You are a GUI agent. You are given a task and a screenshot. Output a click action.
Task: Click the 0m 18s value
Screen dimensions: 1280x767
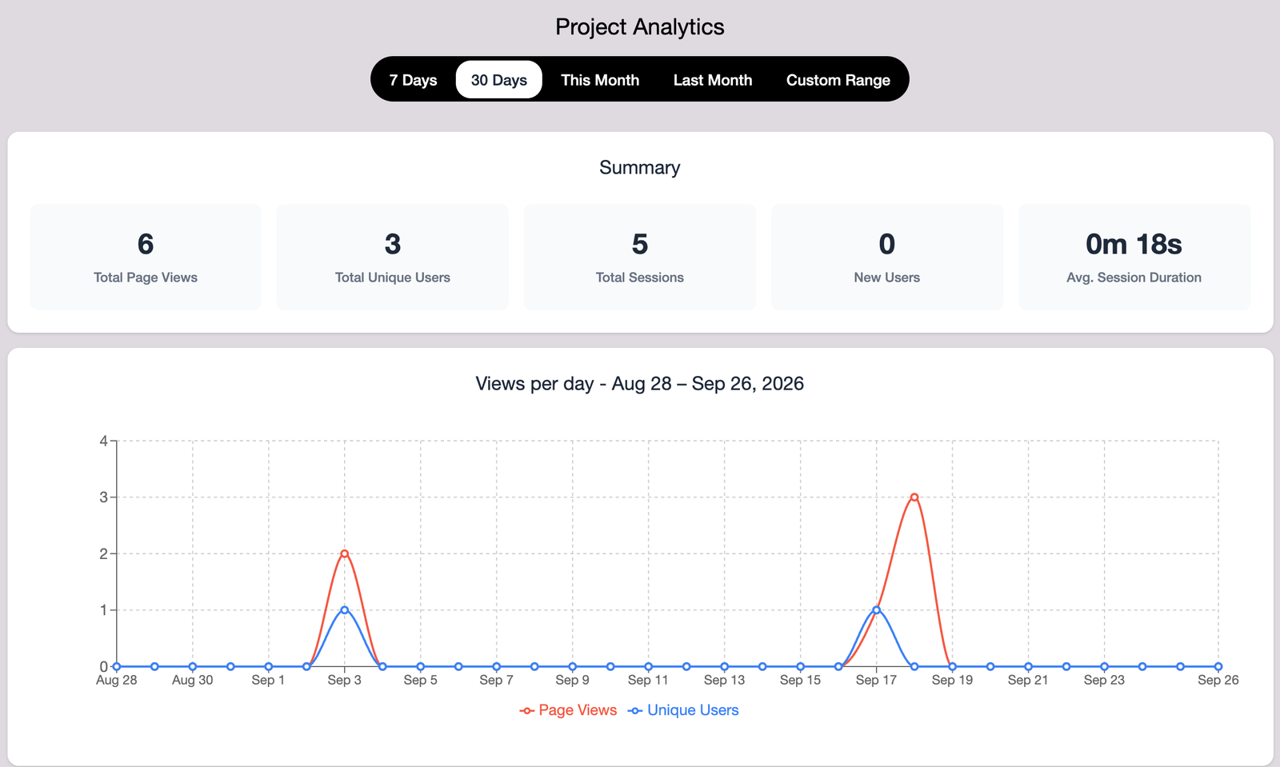(1134, 244)
